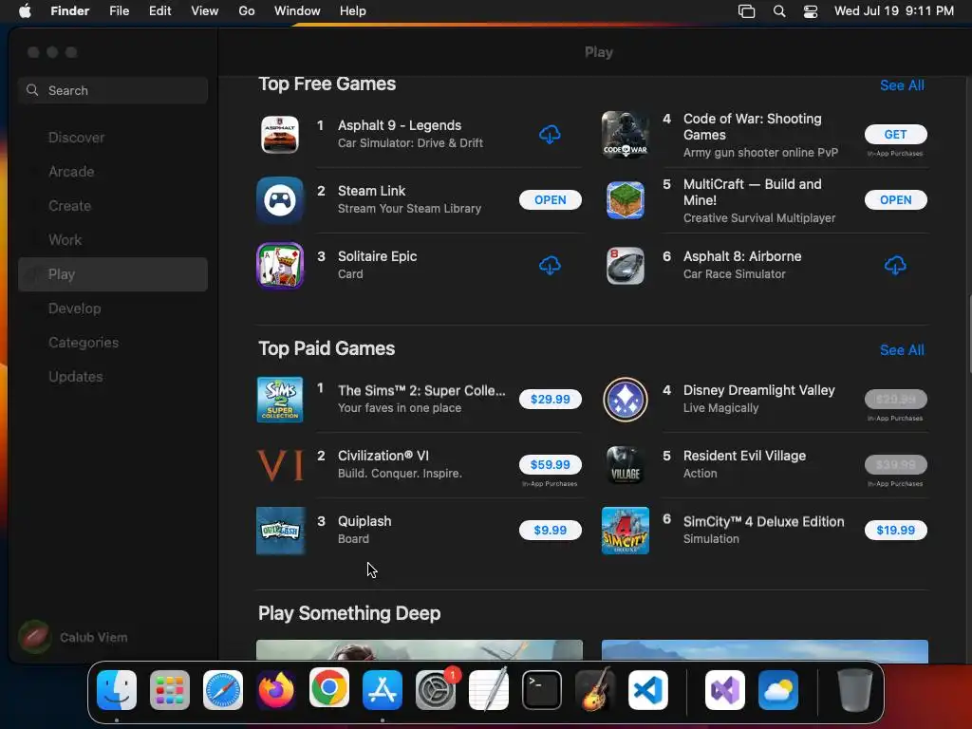
Task: Click the App Store search field
Action: click(113, 90)
